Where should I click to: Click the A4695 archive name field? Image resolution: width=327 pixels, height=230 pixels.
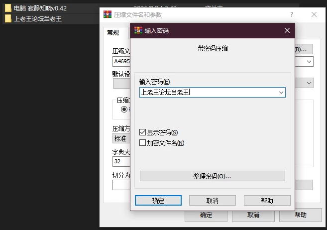pyautogui.click(x=121, y=62)
